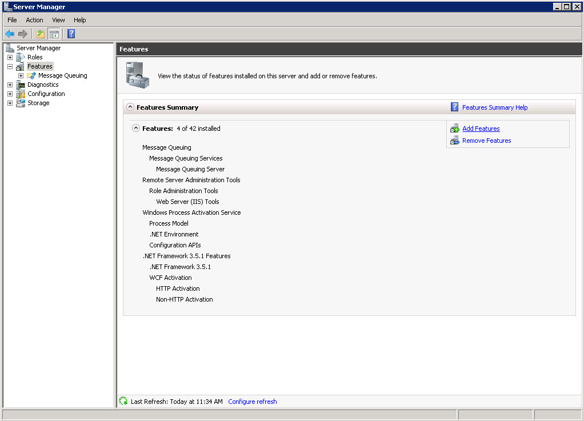Click the Features node icon in tree
The width and height of the screenshot is (584, 421).
tap(21, 66)
